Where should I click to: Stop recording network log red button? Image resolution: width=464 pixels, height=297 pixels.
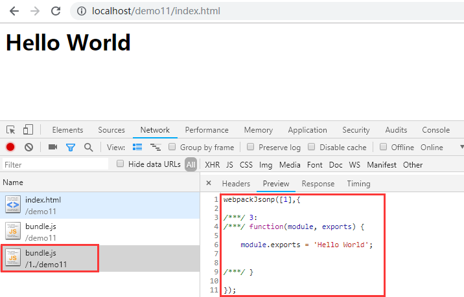[10, 147]
